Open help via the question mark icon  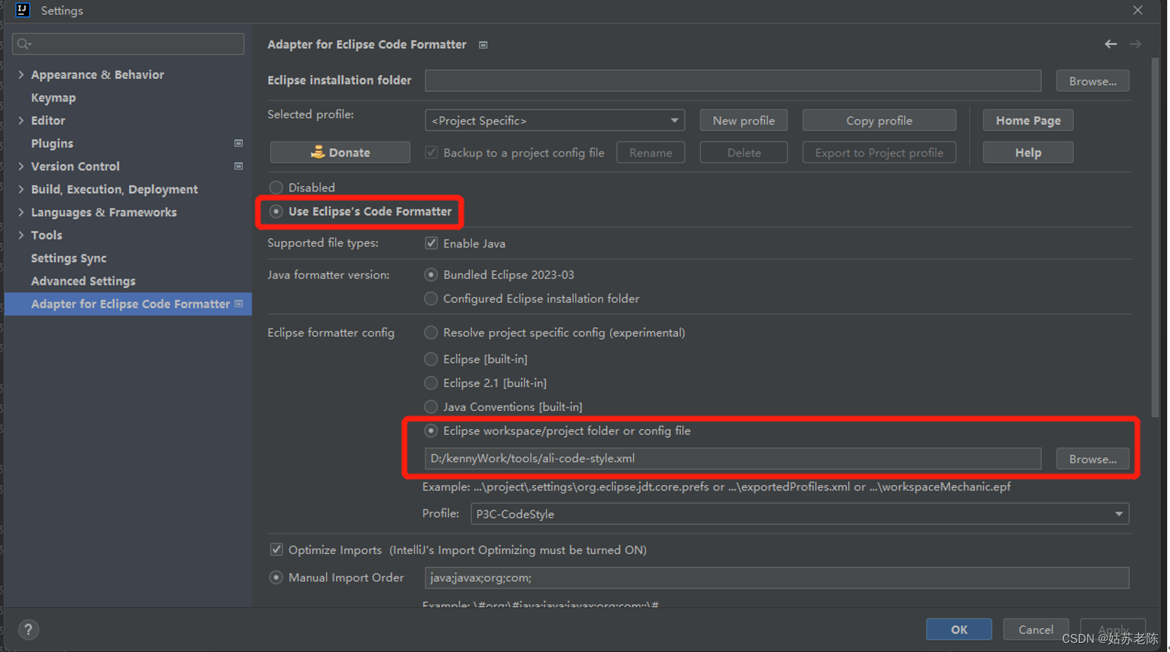click(x=28, y=629)
